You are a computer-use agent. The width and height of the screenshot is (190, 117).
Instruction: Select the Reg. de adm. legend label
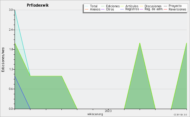[154, 9]
